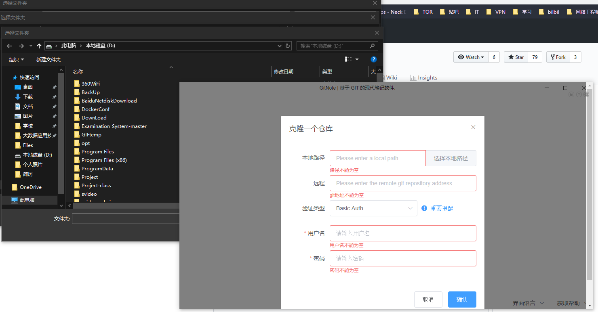Open recent locations chevron beside forward arrow

pyautogui.click(x=31, y=46)
